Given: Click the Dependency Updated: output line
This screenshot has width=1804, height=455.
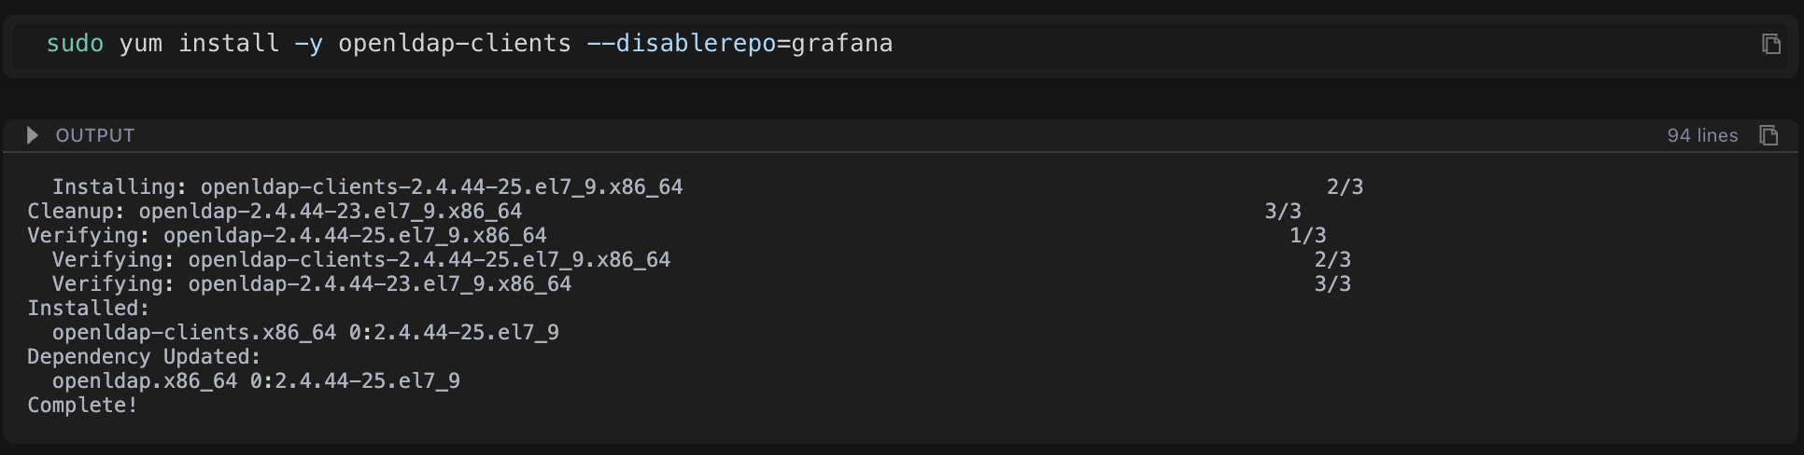Looking at the screenshot, I should pyautogui.click(x=144, y=357).
